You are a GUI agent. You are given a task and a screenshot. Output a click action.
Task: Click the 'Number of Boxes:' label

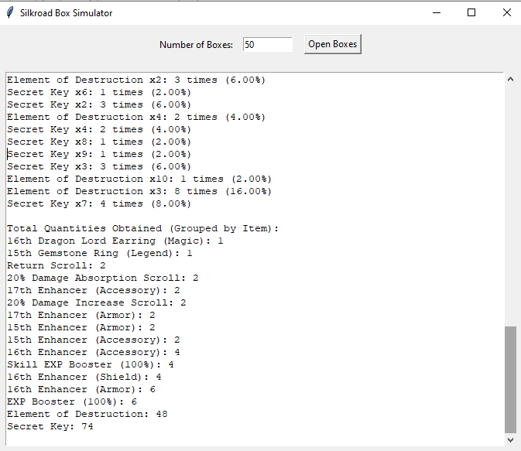pyautogui.click(x=196, y=45)
